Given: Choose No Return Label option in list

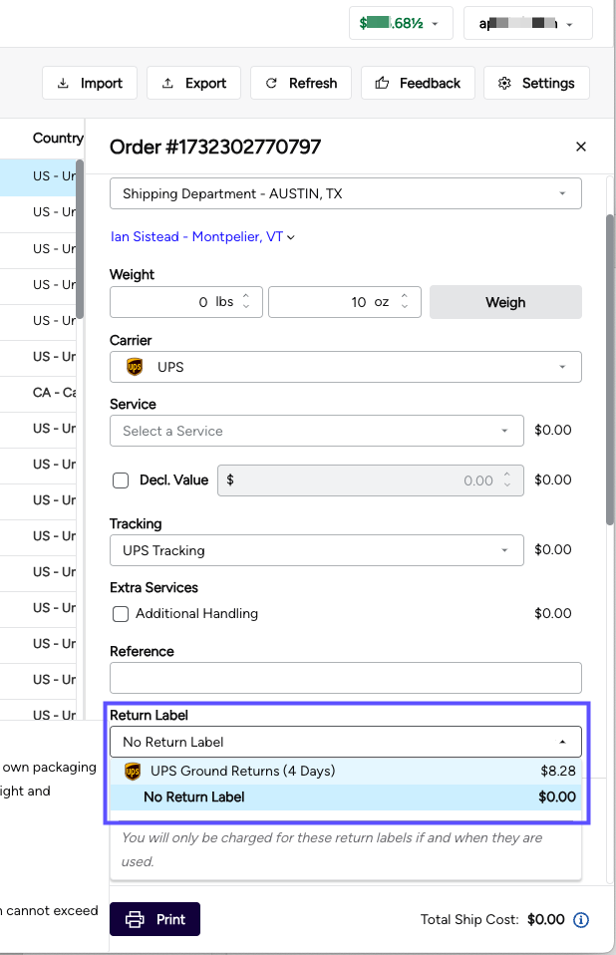Looking at the screenshot, I should pos(346,797).
